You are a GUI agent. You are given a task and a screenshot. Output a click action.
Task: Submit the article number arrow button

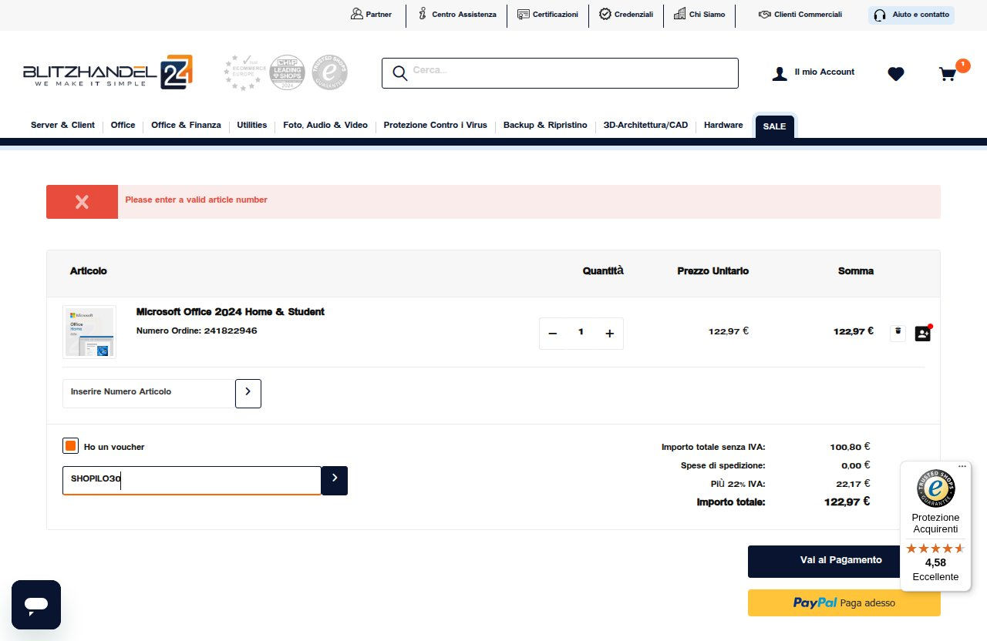[248, 393]
